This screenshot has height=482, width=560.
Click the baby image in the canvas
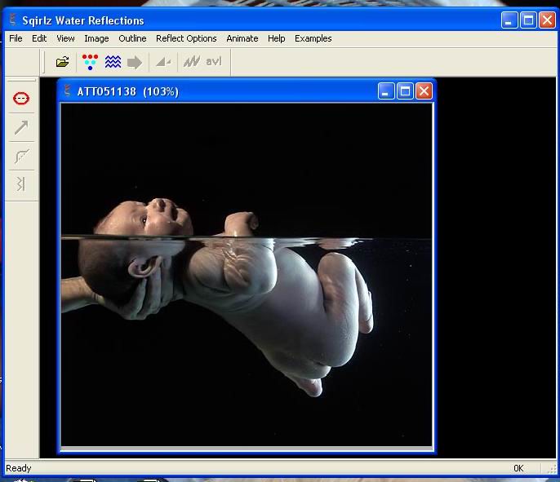tap(247, 275)
